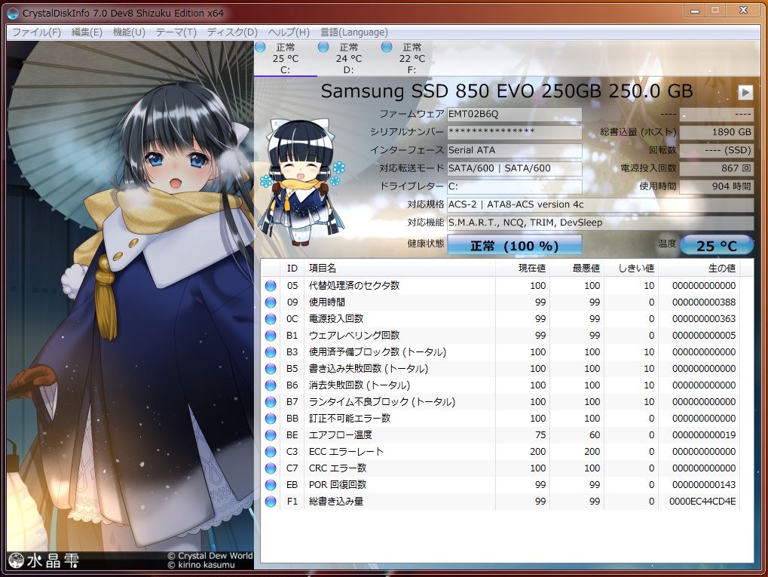This screenshot has height=577, width=768.
Task: Click the 25 °C temperature button
Action: point(717,244)
